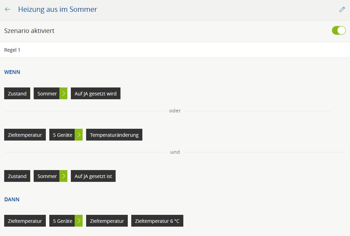
Task: Expand the Sommer chevron below und
Action: click(64, 176)
